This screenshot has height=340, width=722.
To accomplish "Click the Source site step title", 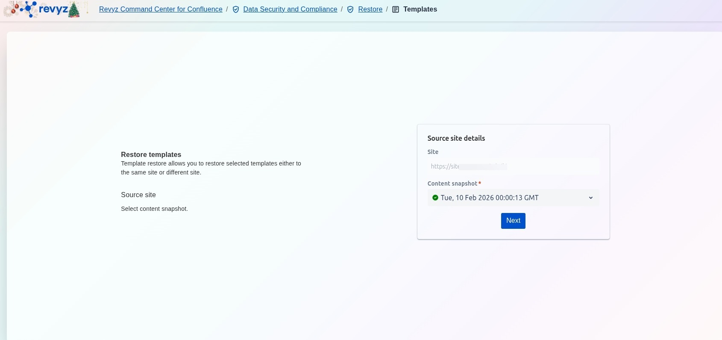I will (138, 195).
